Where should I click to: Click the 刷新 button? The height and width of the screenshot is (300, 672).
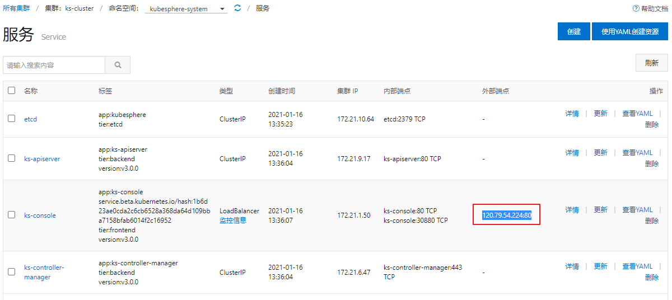pos(652,63)
